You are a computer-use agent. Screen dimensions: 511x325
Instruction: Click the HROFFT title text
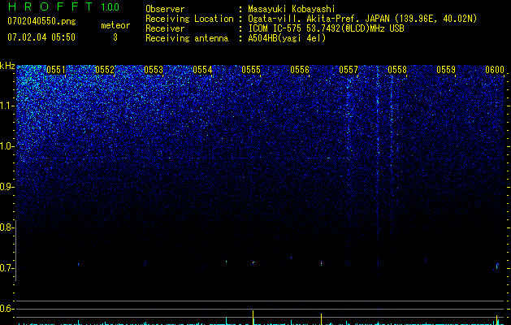point(50,6)
